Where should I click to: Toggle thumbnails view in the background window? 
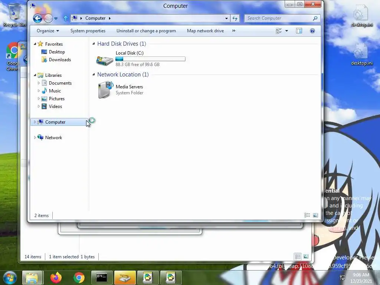306,256
